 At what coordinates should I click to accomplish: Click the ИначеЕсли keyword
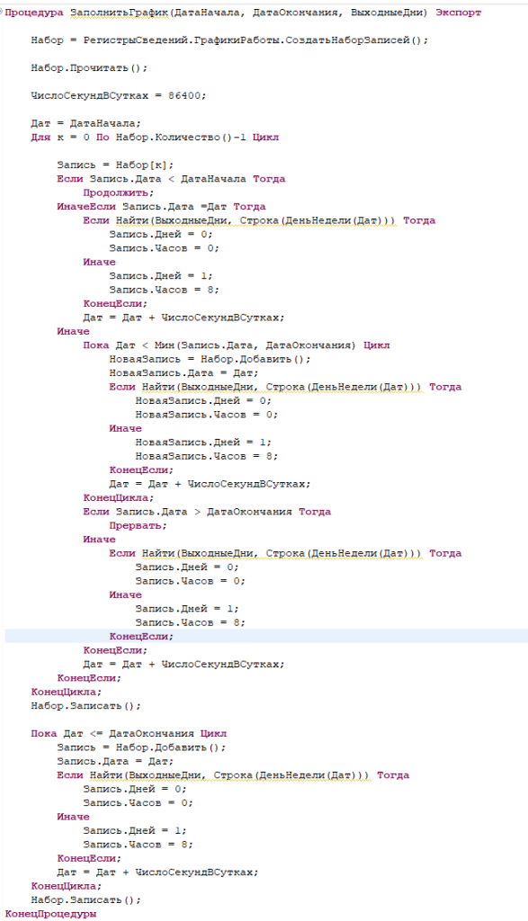(x=86, y=207)
